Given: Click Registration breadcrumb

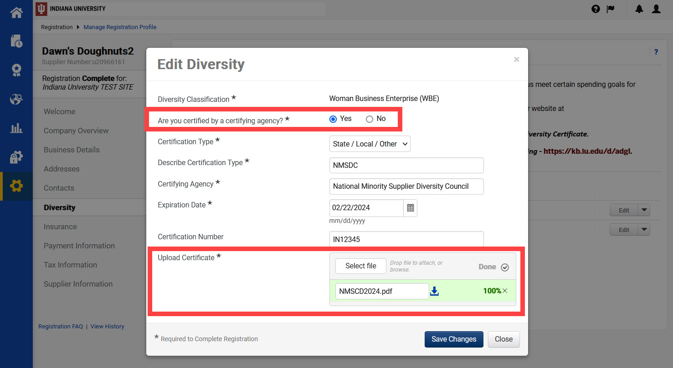Looking at the screenshot, I should coord(57,27).
